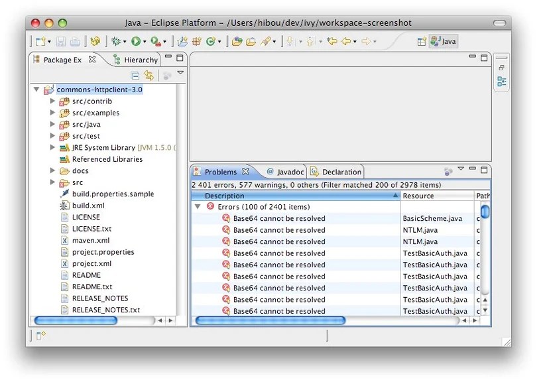Open the External Tools dropdown arrow
Image resolution: width=537 pixels, height=382 pixels.
[x=164, y=42]
